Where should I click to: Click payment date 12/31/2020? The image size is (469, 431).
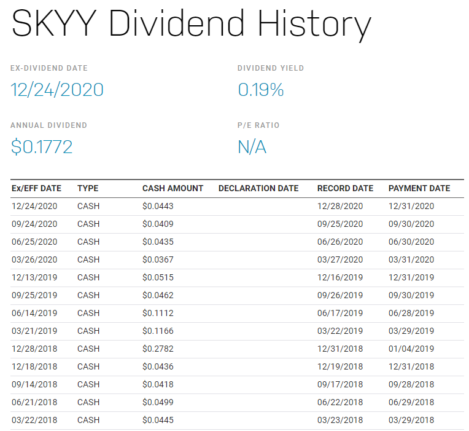(x=411, y=207)
